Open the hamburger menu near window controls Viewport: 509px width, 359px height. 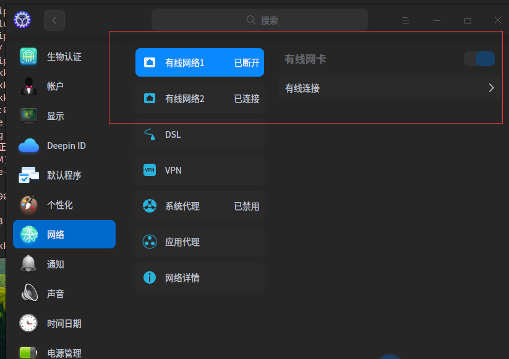(x=406, y=20)
